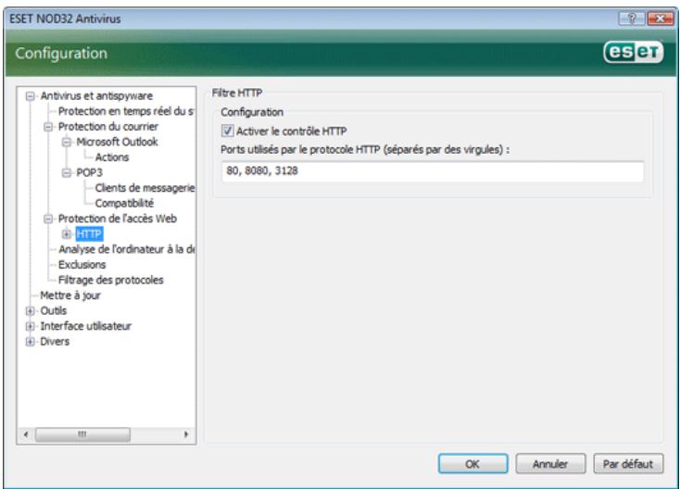Viewport: 680px width, 489px height.
Task: Select Divers label in tree
Action: [x=55, y=342]
